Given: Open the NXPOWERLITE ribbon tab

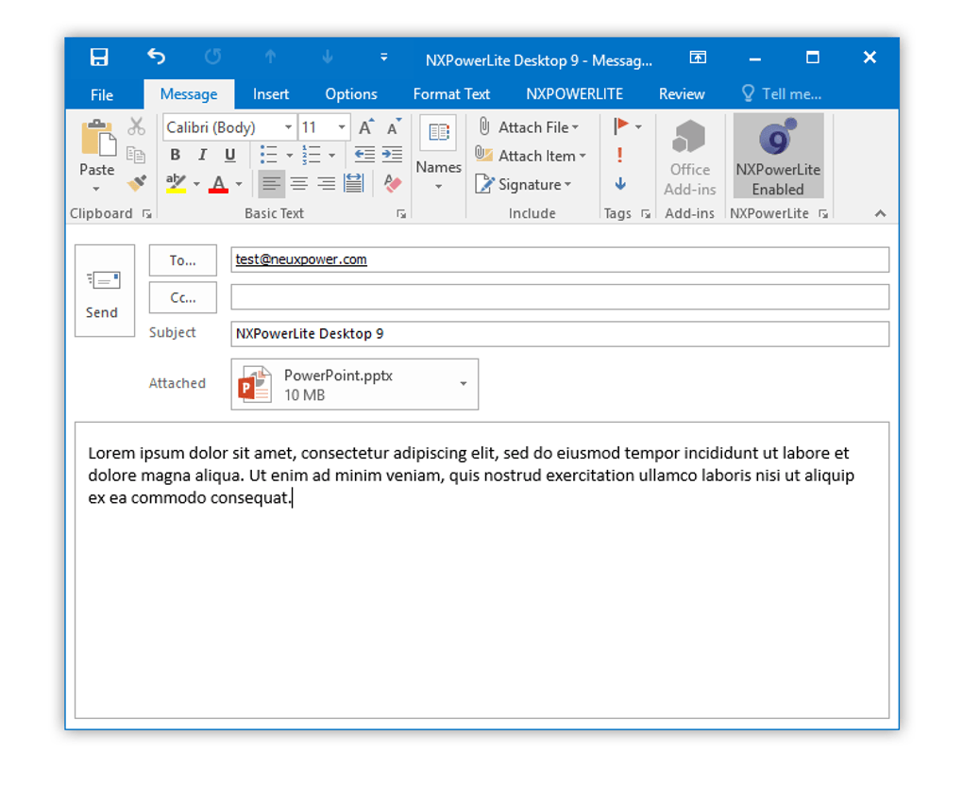Looking at the screenshot, I should pyautogui.click(x=574, y=94).
